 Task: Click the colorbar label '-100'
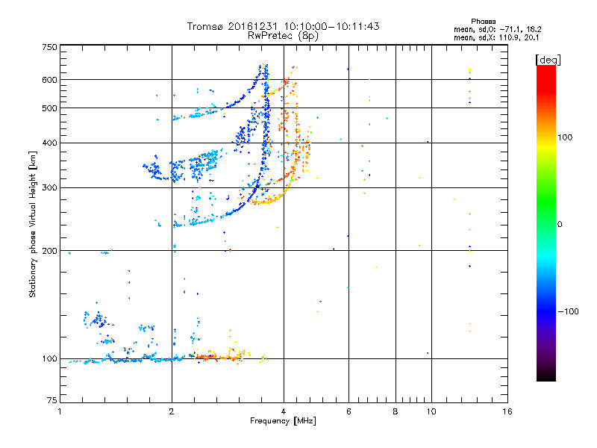tap(568, 311)
